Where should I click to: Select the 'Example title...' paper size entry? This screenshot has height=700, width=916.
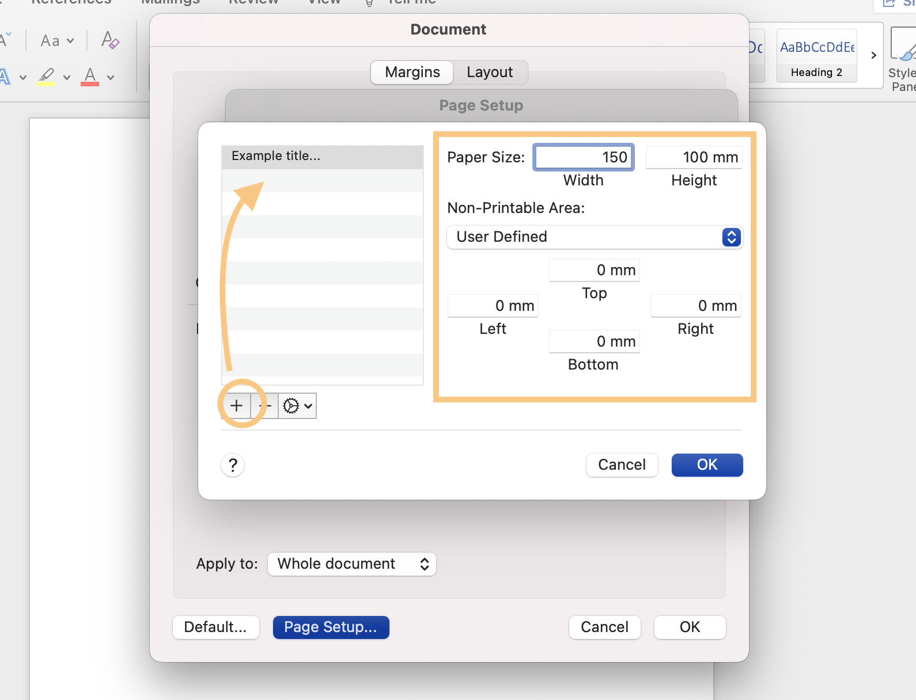pyautogui.click(x=323, y=157)
